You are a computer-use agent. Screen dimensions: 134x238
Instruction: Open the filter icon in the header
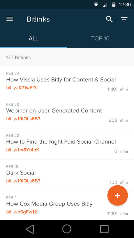(124, 19)
